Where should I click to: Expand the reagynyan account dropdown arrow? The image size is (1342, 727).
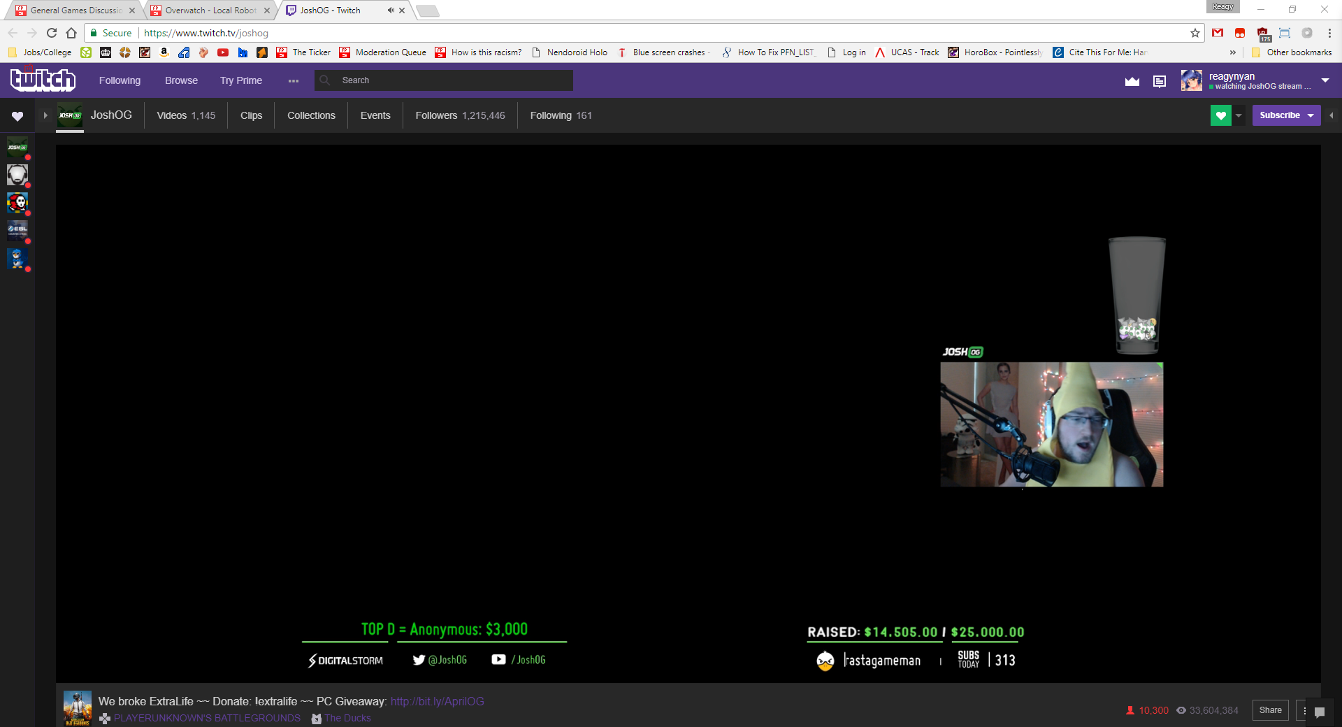pyautogui.click(x=1325, y=80)
